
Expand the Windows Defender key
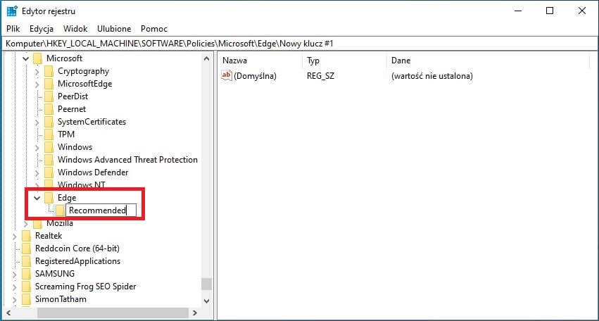(37, 172)
